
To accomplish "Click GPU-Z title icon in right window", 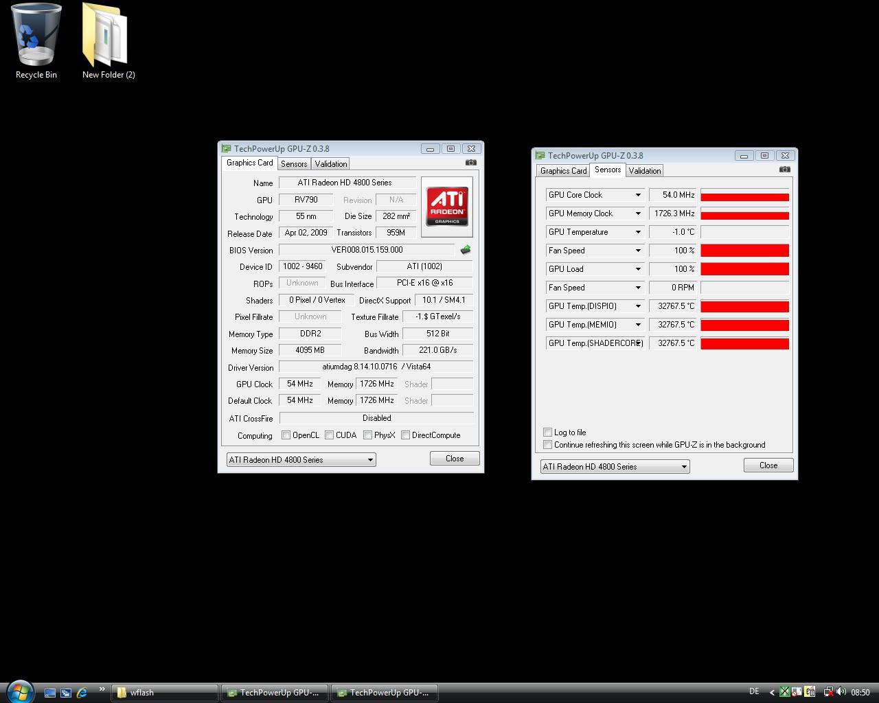I will (540, 155).
